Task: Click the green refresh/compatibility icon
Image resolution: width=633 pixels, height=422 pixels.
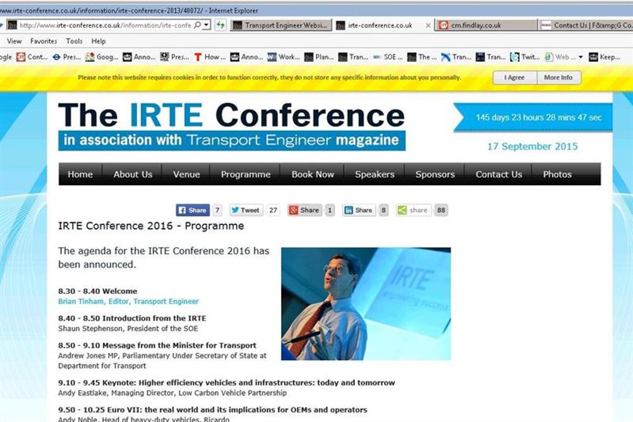Action: coord(220,25)
